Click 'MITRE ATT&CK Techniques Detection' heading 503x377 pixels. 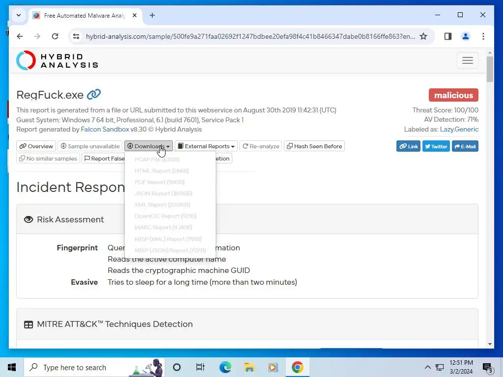(x=115, y=324)
